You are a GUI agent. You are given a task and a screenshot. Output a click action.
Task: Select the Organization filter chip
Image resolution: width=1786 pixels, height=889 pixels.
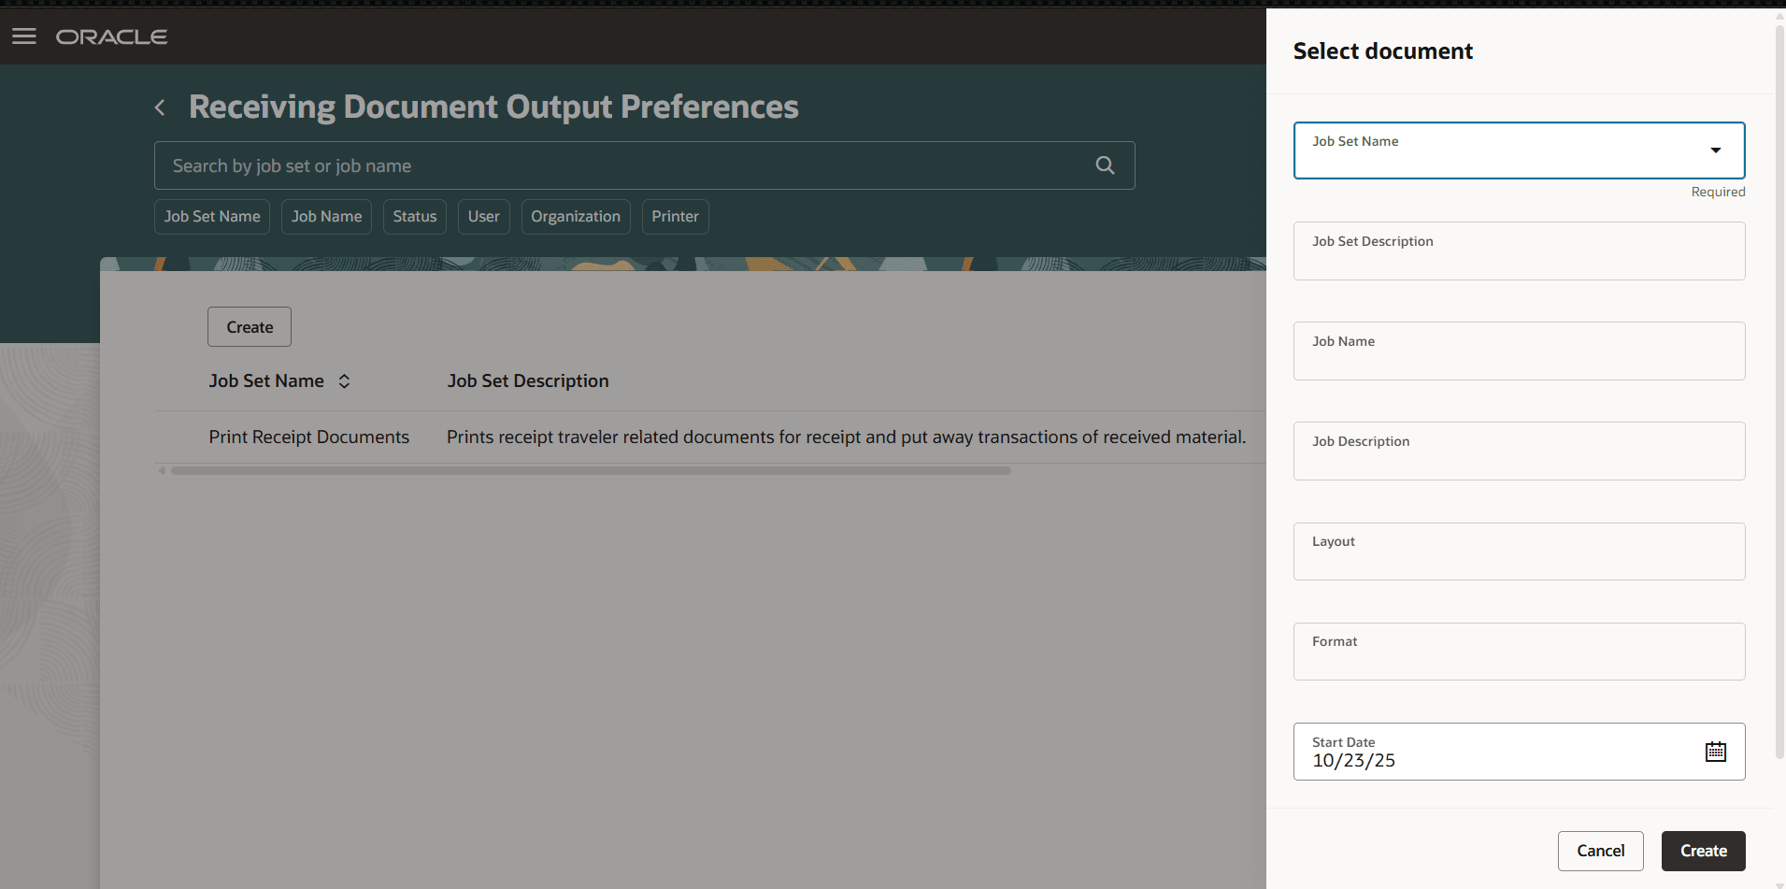coord(576,216)
